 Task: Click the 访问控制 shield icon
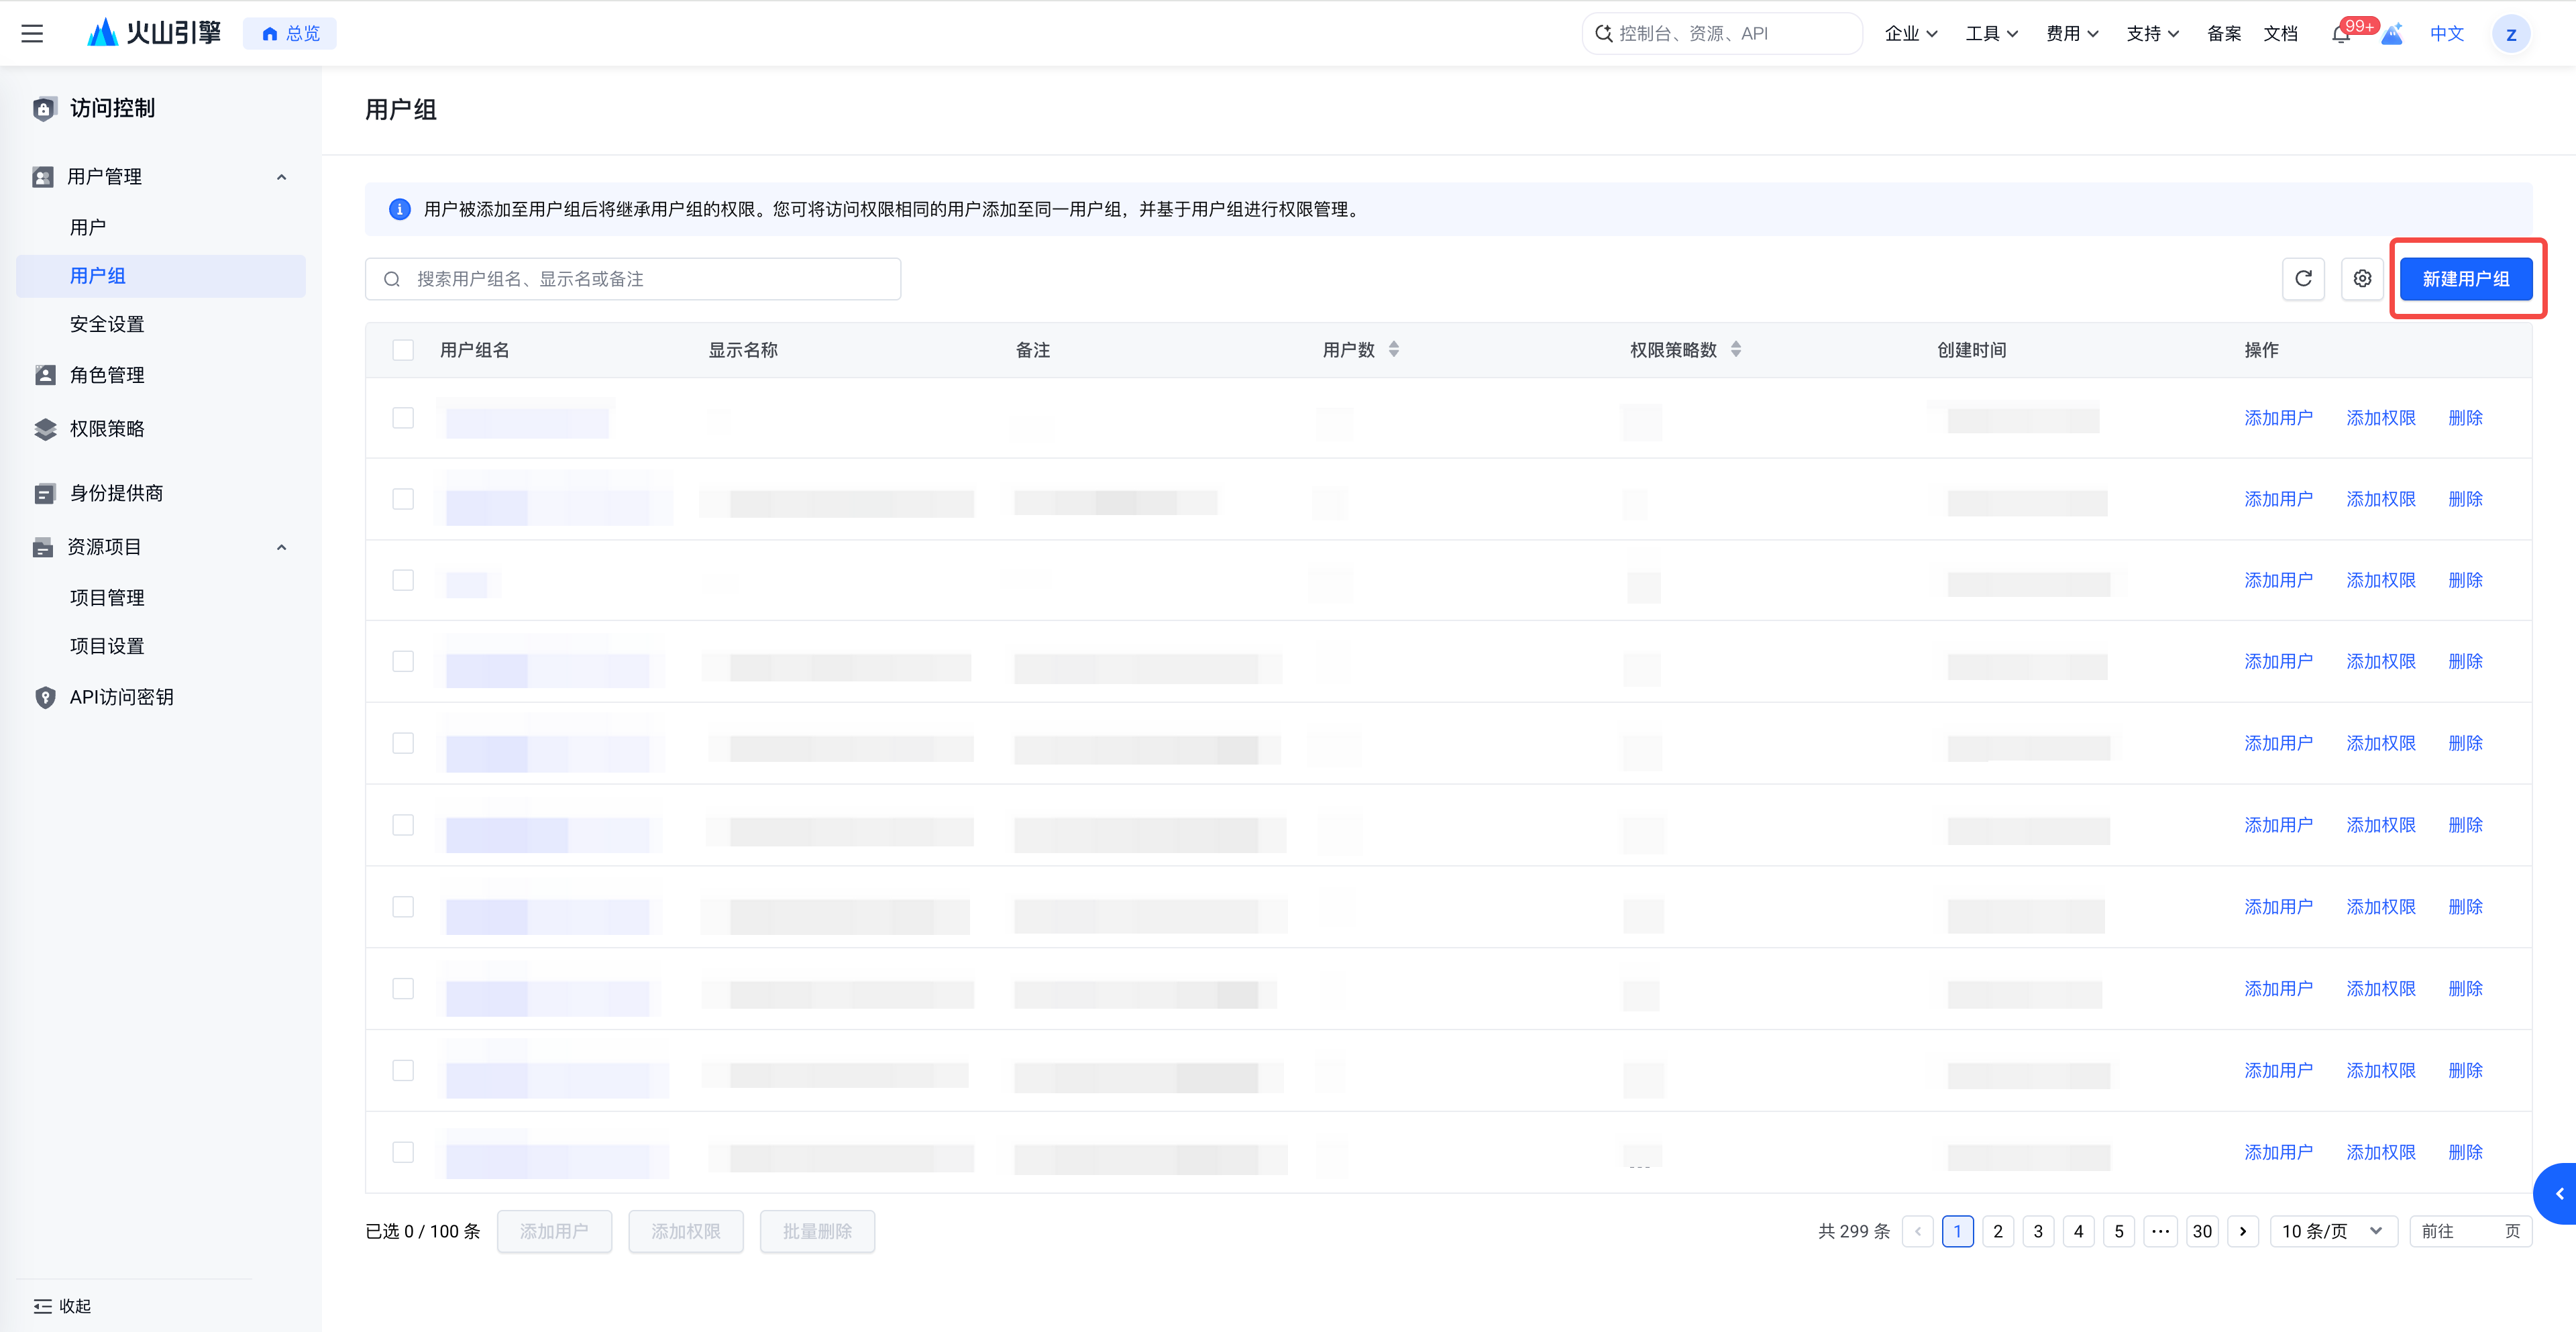pyautogui.click(x=44, y=108)
